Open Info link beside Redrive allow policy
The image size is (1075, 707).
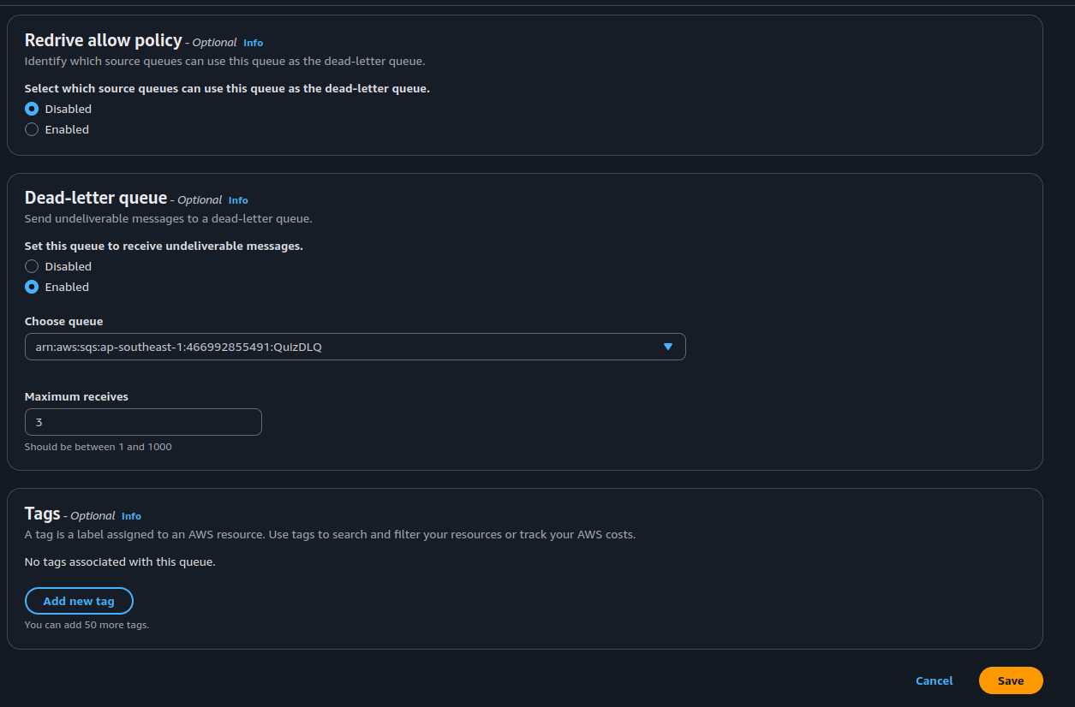coord(253,43)
